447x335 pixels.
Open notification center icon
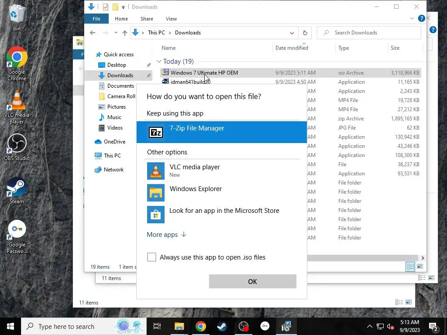pyautogui.click(x=433, y=326)
